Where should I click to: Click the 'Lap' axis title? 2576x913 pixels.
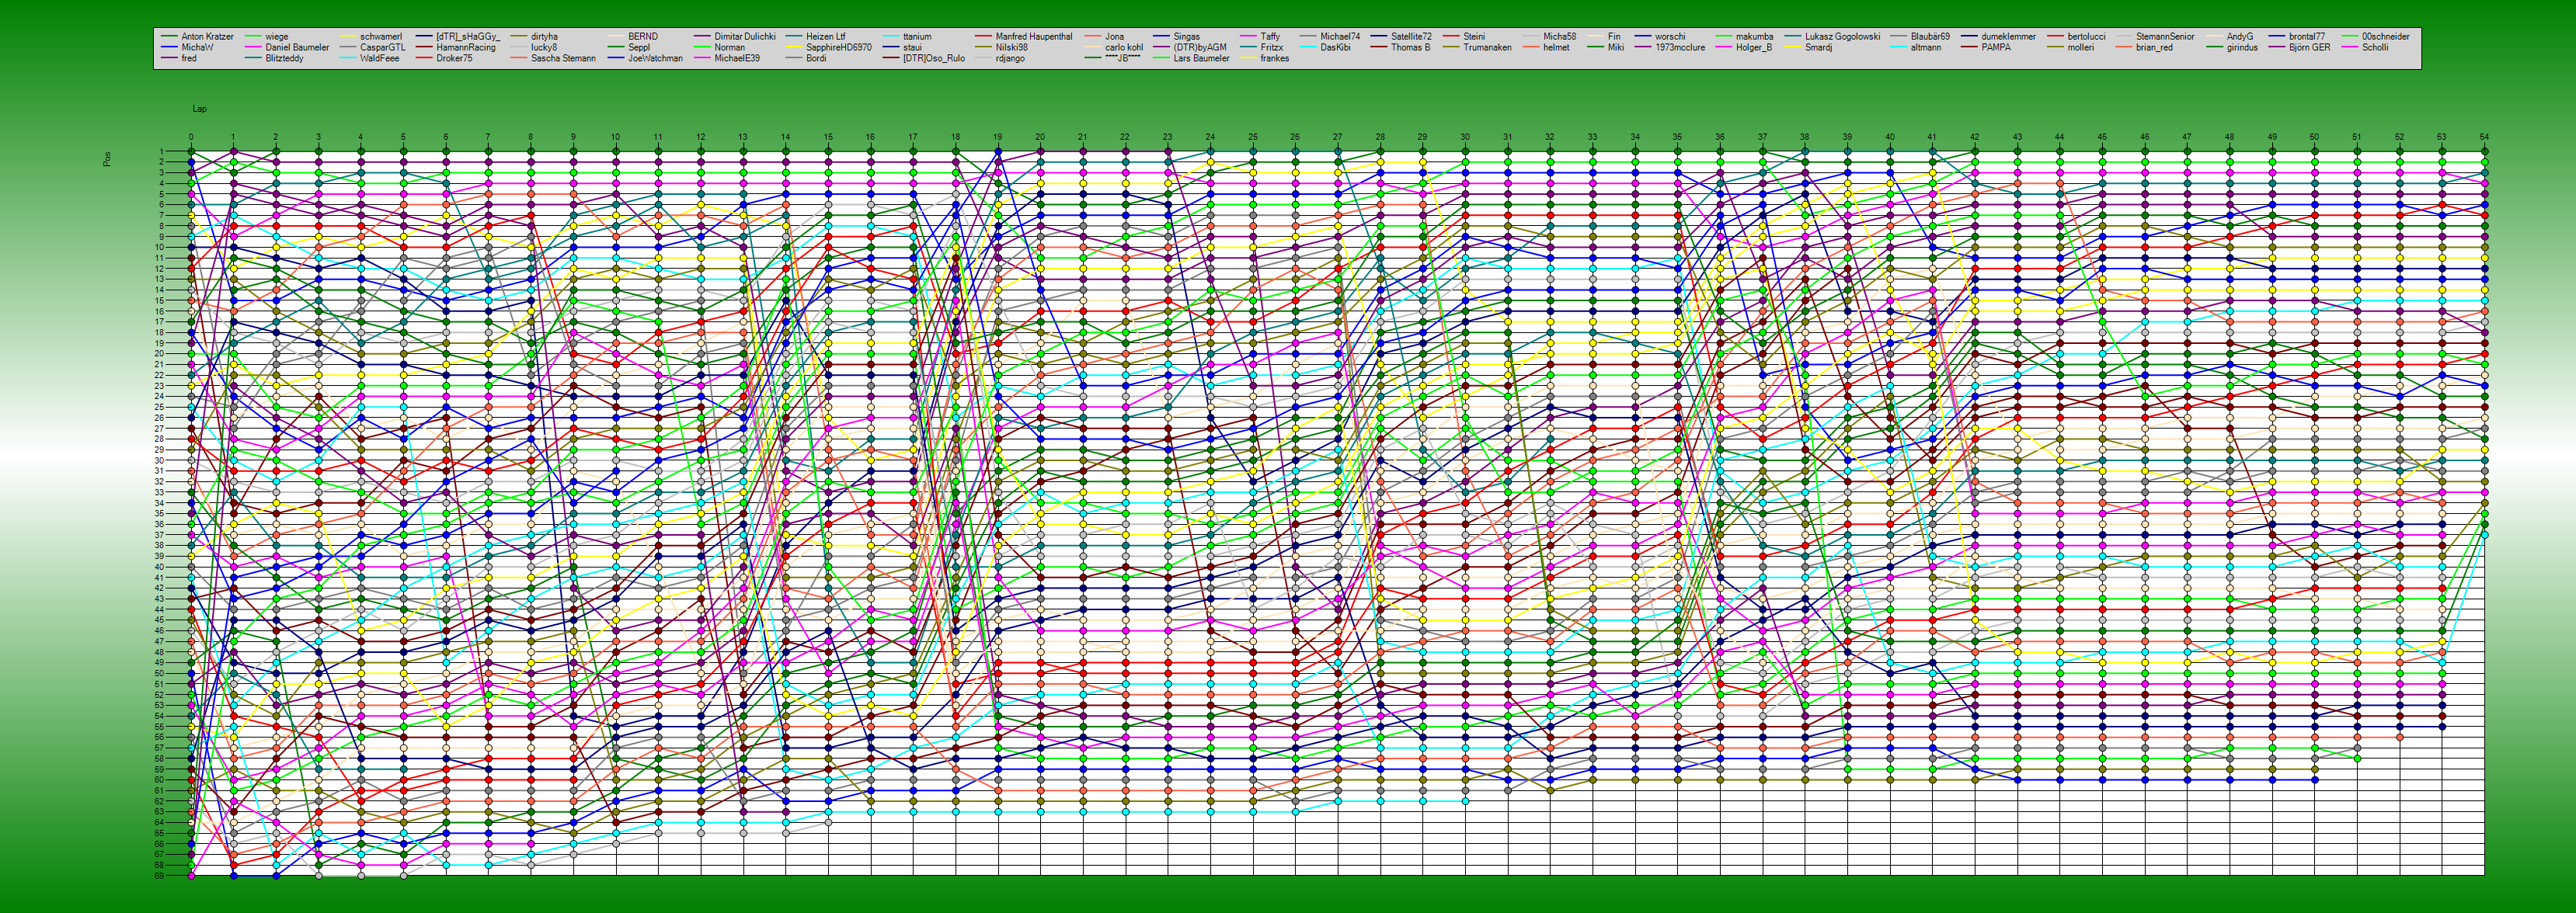point(199,109)
